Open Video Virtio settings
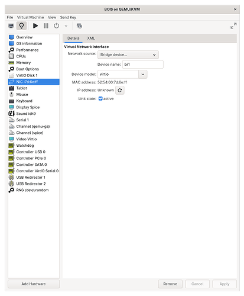This screenshot has height=296, width=244. point(34,139)
